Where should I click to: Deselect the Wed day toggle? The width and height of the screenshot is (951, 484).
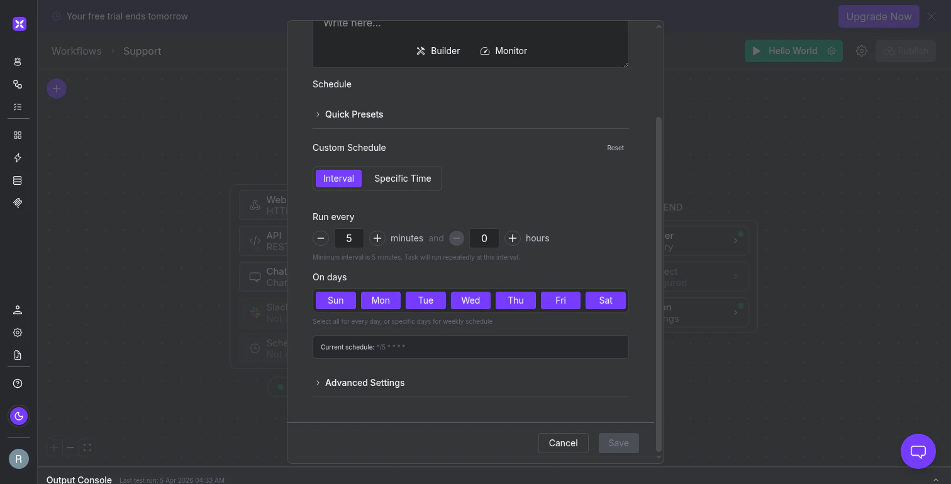point(470,300)
